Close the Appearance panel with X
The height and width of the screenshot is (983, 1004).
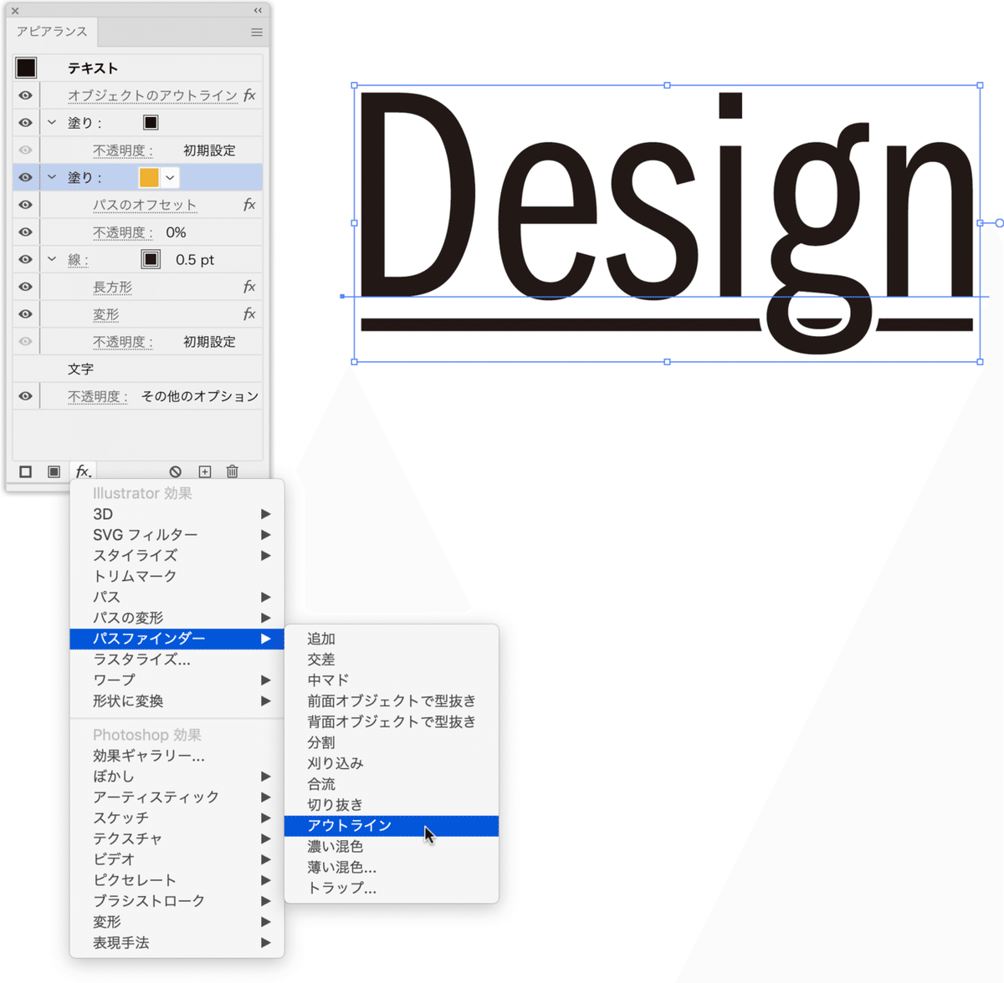tap(15, 11)
